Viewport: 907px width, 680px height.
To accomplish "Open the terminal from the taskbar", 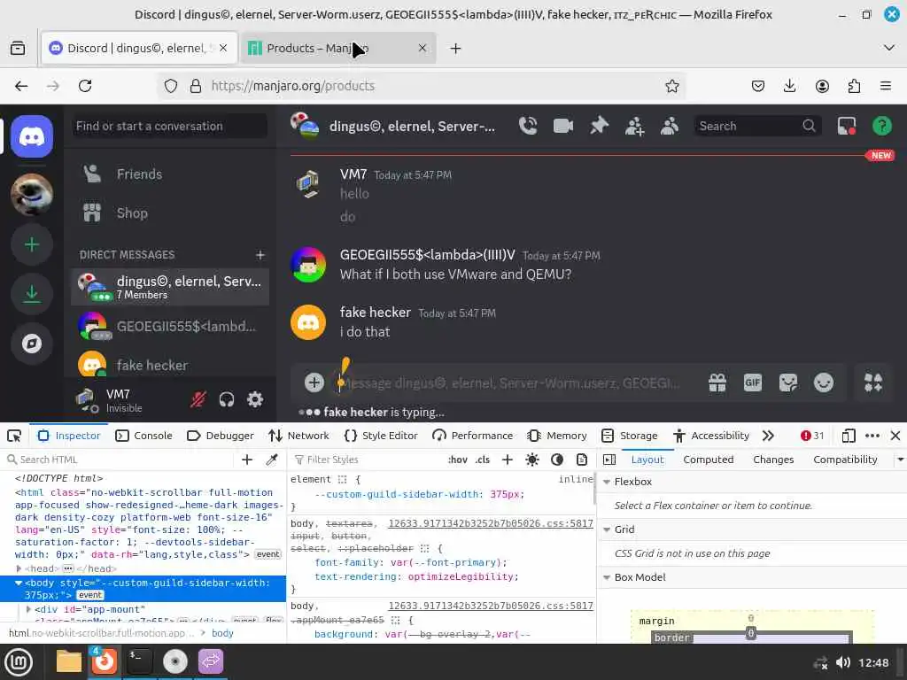I will pyautogui.click(x=139, y=661).
